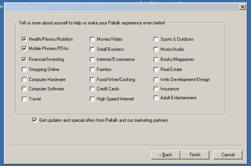Viewport: 251px width, 166px height.
Task: Check Books/Magazines option
Action: coord(156,59)
